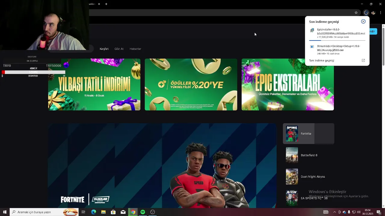385x216 pixels.
Task: Close the recent downloads popup
Action: click(363, 21)
